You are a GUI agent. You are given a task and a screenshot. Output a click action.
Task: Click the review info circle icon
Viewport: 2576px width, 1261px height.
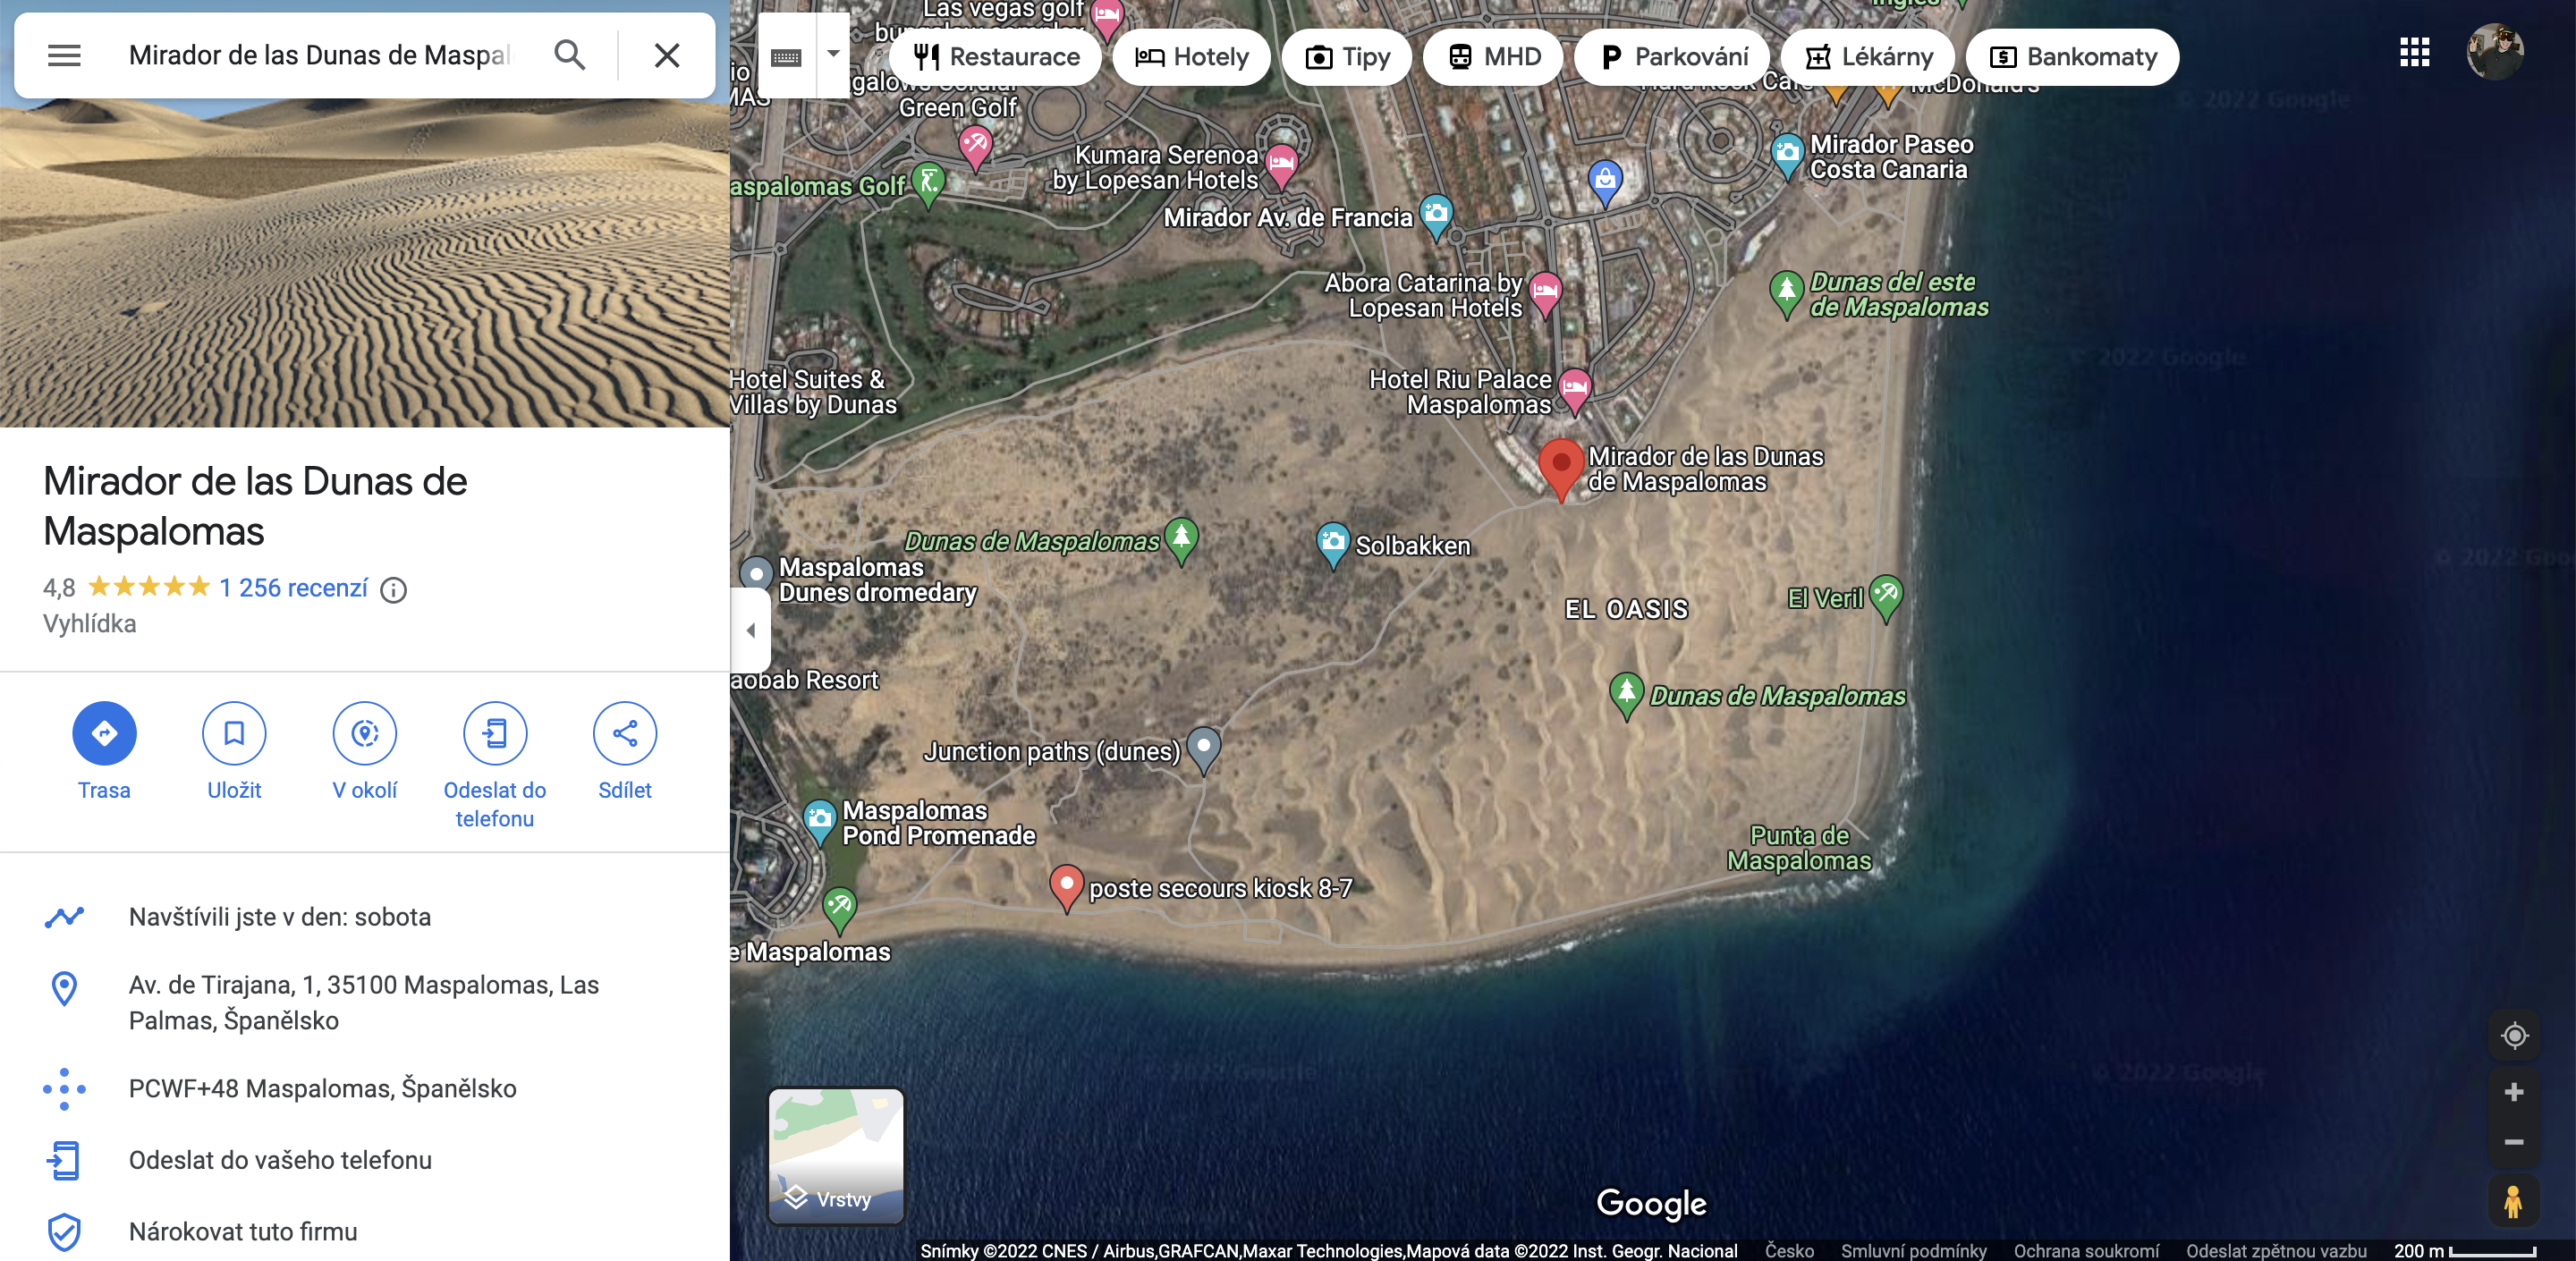pyautogui.click(x=394, y=590)
